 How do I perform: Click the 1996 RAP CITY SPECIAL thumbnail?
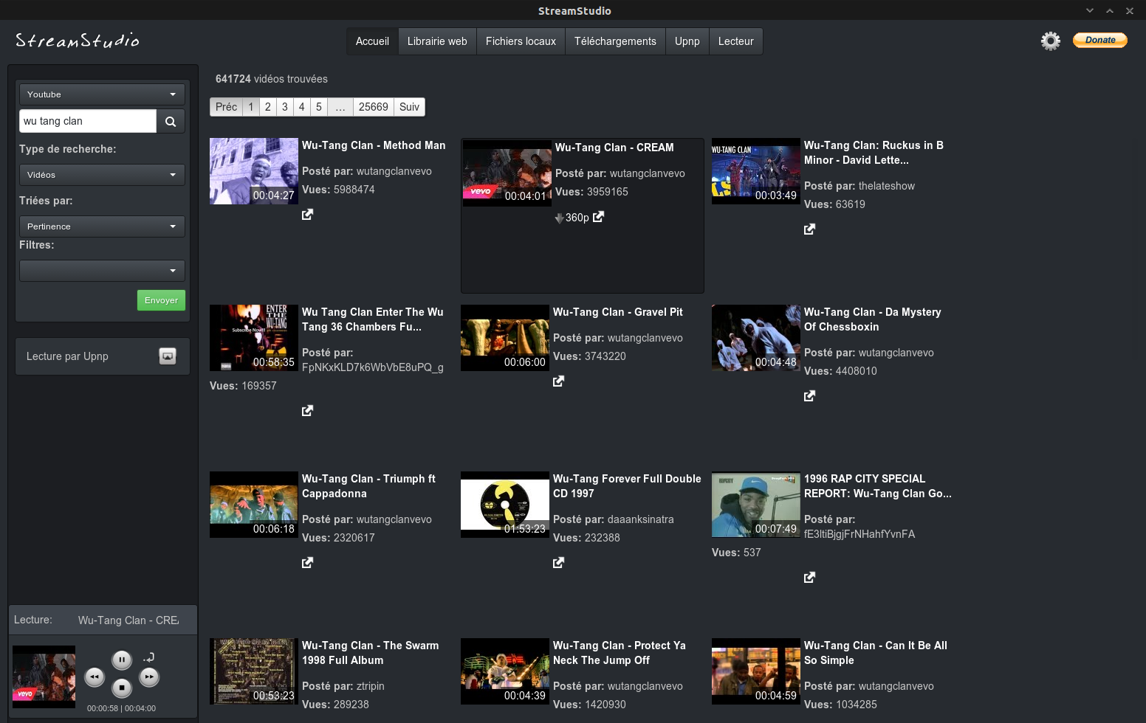(x=755, y=505)
